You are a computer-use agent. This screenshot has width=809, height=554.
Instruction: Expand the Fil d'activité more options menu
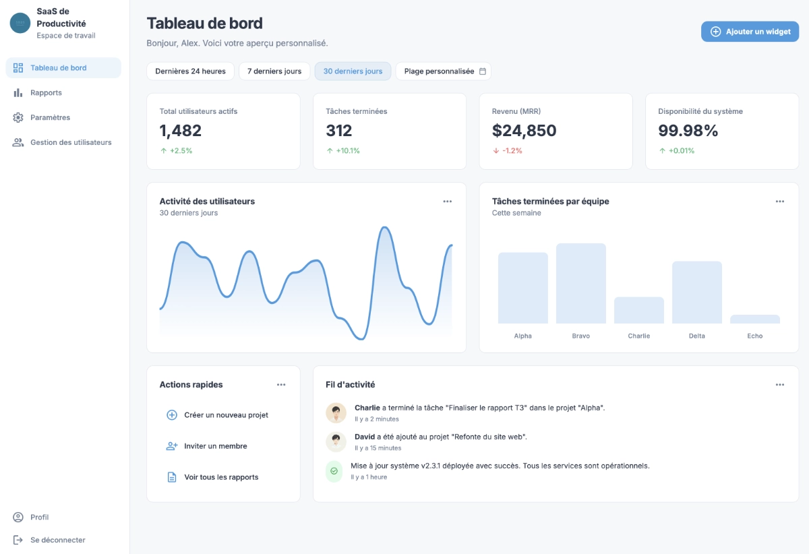pos(779,385)
